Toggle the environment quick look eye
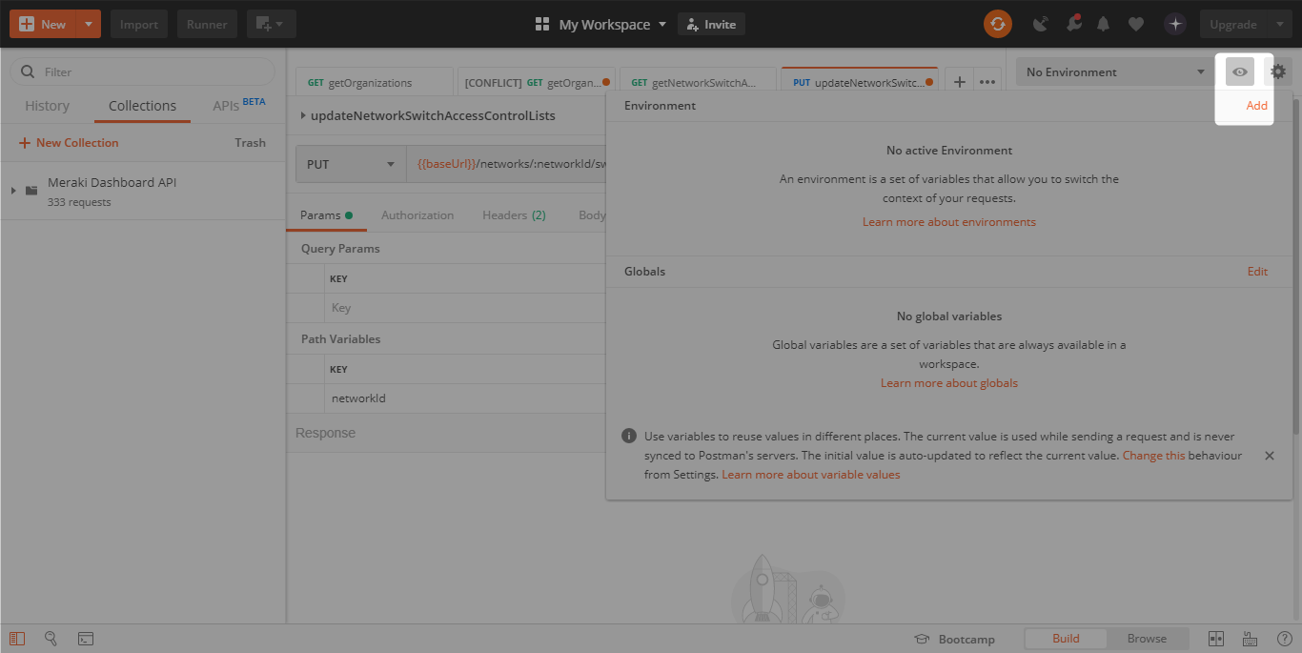 click(x=1240, y=71)
